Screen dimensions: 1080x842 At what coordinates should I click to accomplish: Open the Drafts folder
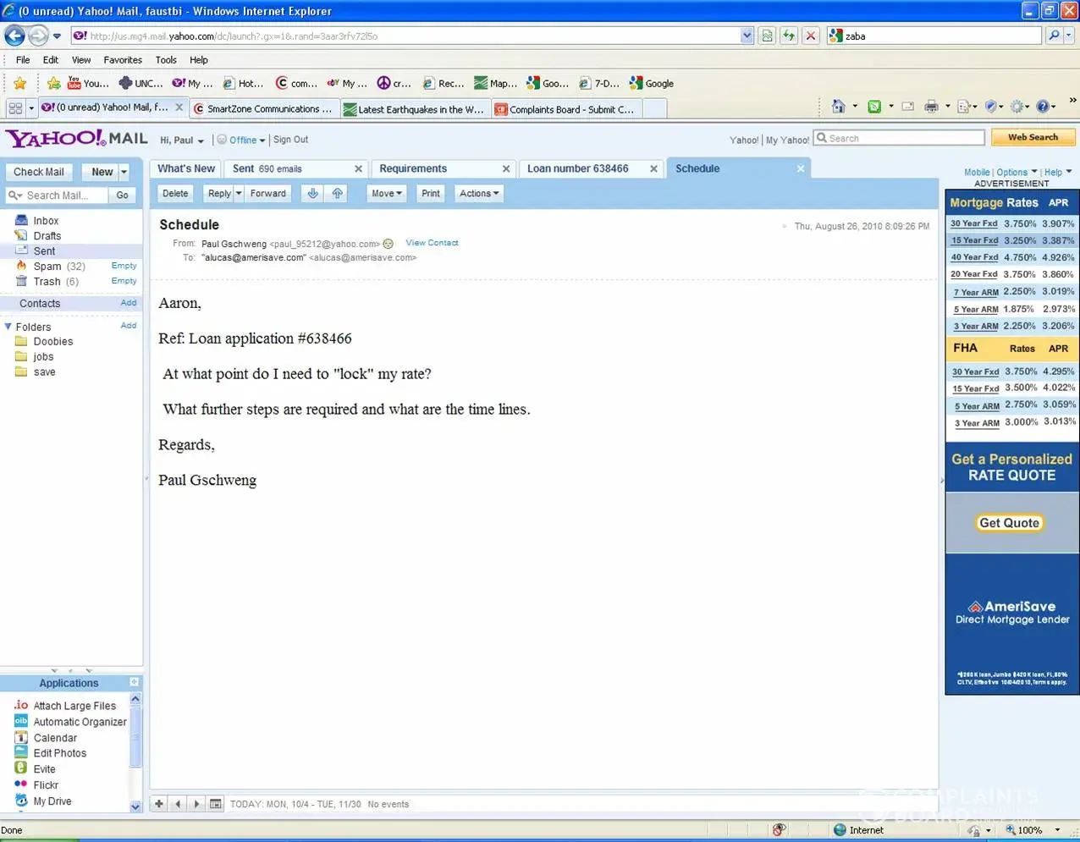47,236
